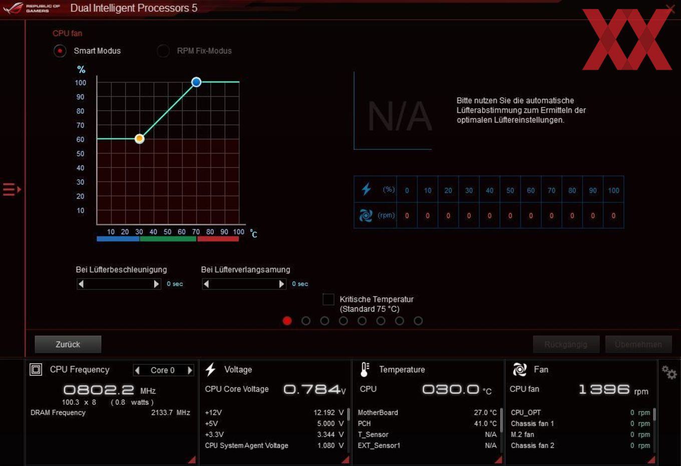Click the M.2 fan row
681x466 pixels.
[580, 434]
